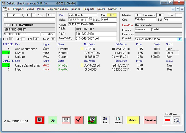Open the Client menu
This screenshot has width=186, height=133.
pos(30,9)
